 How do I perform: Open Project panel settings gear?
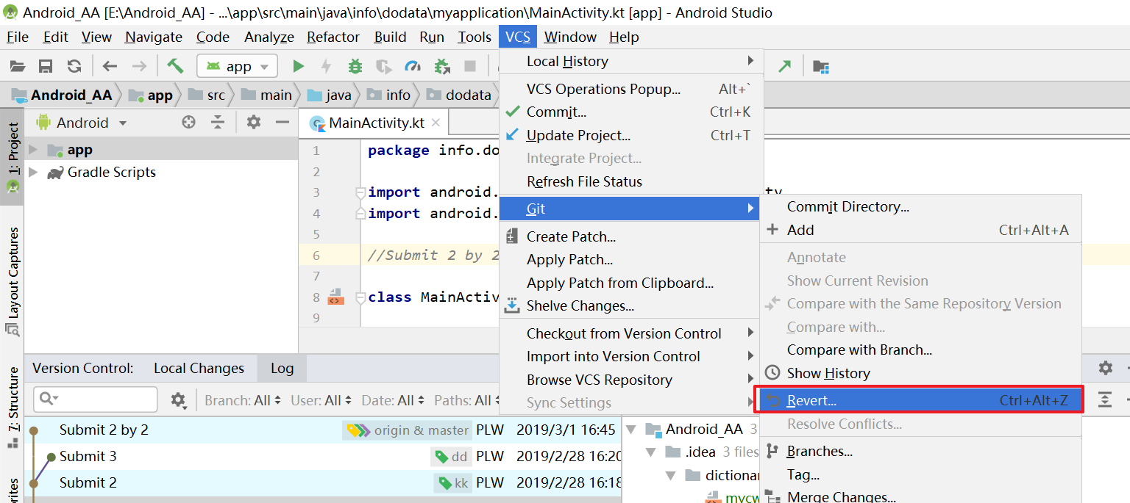[x=254, y=123]
